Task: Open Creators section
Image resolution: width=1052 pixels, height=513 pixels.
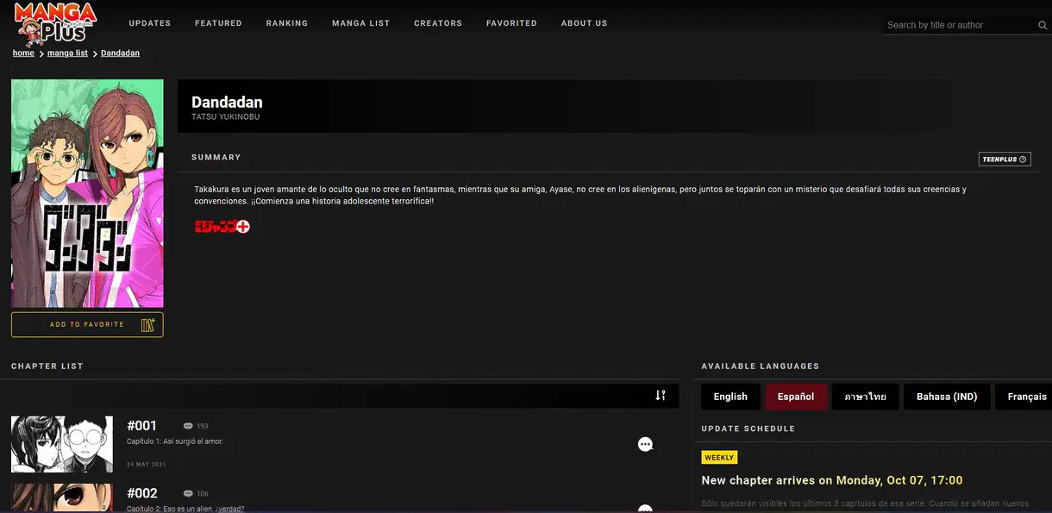Action: click(438, 23)
